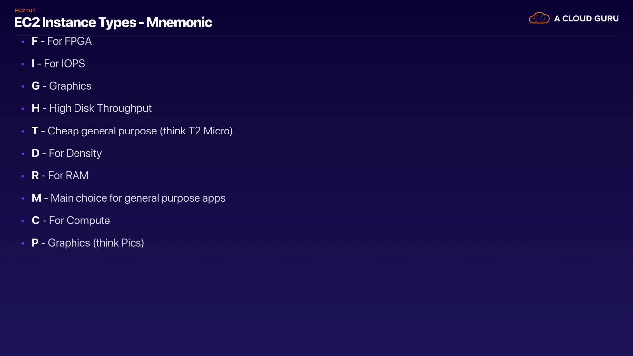Click the "A CLOUD GURU" brand text
633x356 pixels.
click(586, 19)
